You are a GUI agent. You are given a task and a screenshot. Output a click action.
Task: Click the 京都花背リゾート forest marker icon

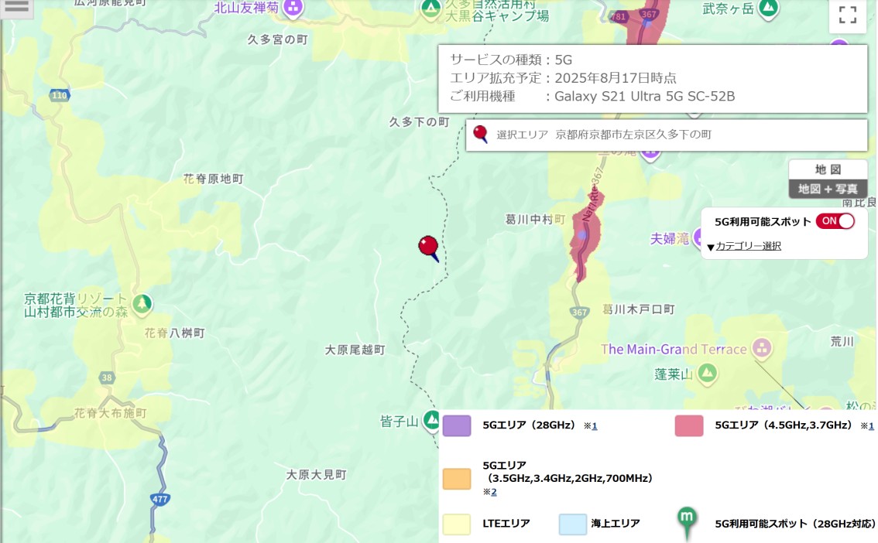142,304
